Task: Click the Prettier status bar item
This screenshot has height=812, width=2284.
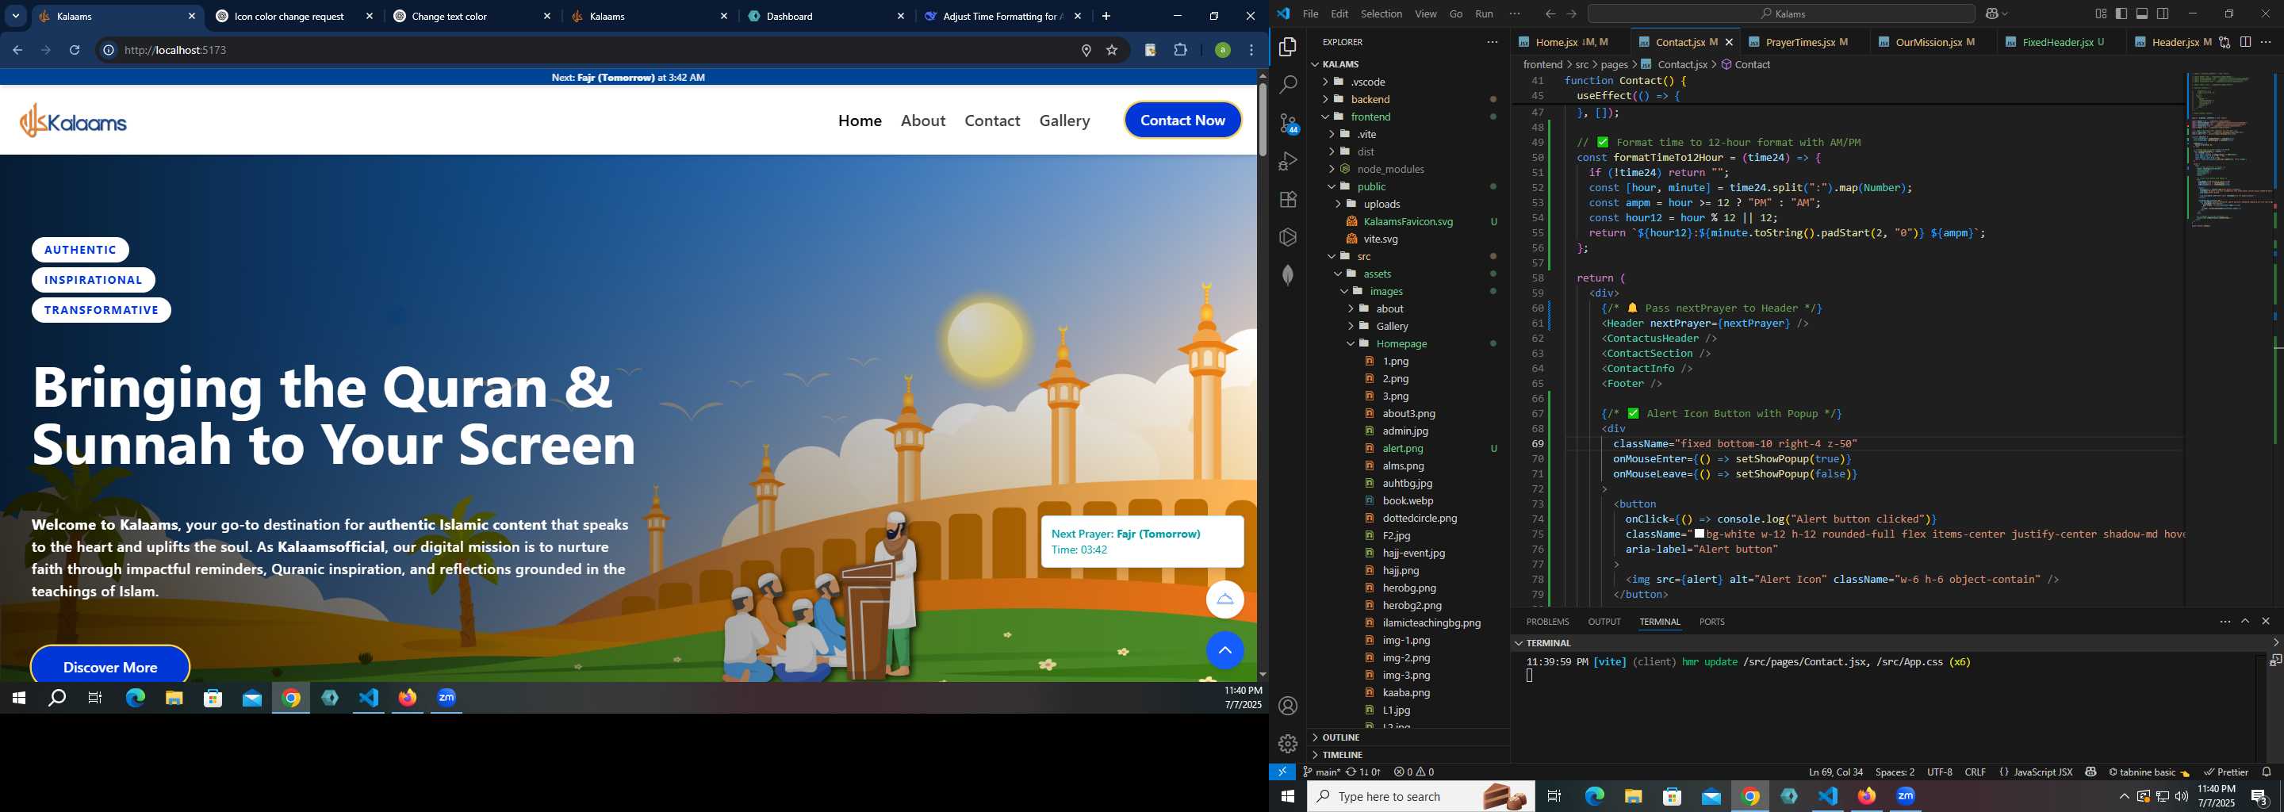Action: click(2225, 772)
